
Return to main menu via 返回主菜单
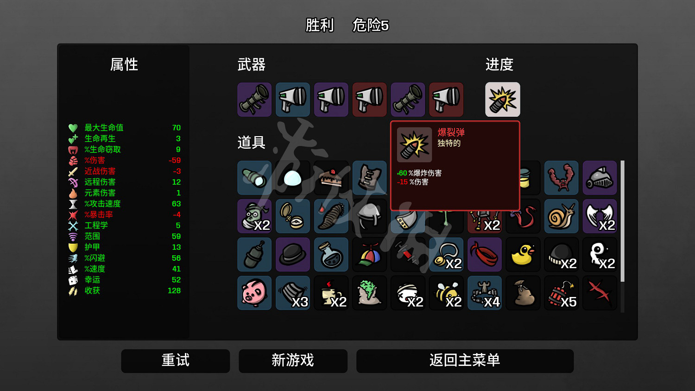(x=465, y=361)
